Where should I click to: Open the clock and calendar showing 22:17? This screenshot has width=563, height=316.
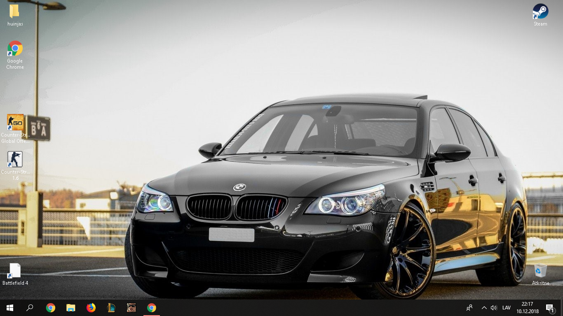pos(528,308)
